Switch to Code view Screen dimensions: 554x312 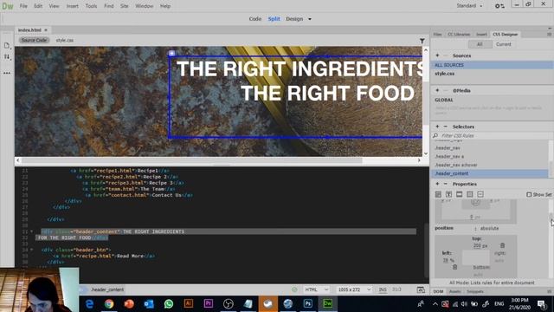(254, 19)
